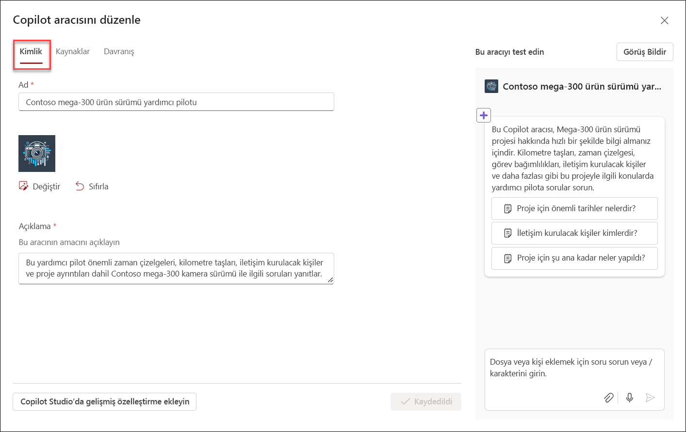Click the Değiştir text label
This screenshot has height=432, width=686.
pyautogui.click(x=47, y=186)
